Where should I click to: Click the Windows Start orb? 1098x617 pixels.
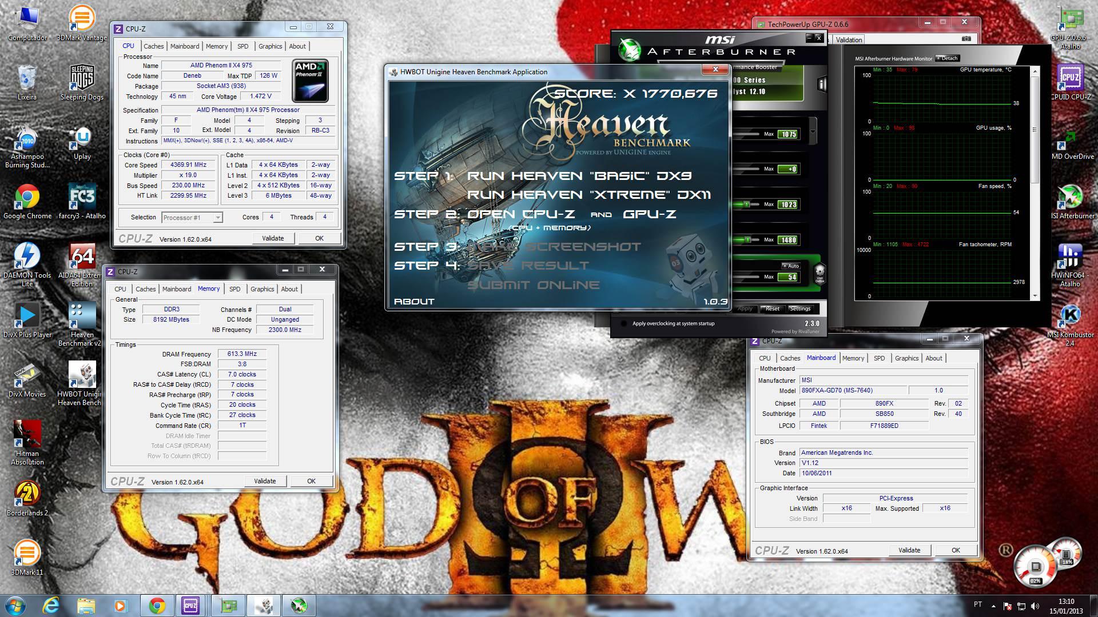pyautogui.click(x=15, y=605)
